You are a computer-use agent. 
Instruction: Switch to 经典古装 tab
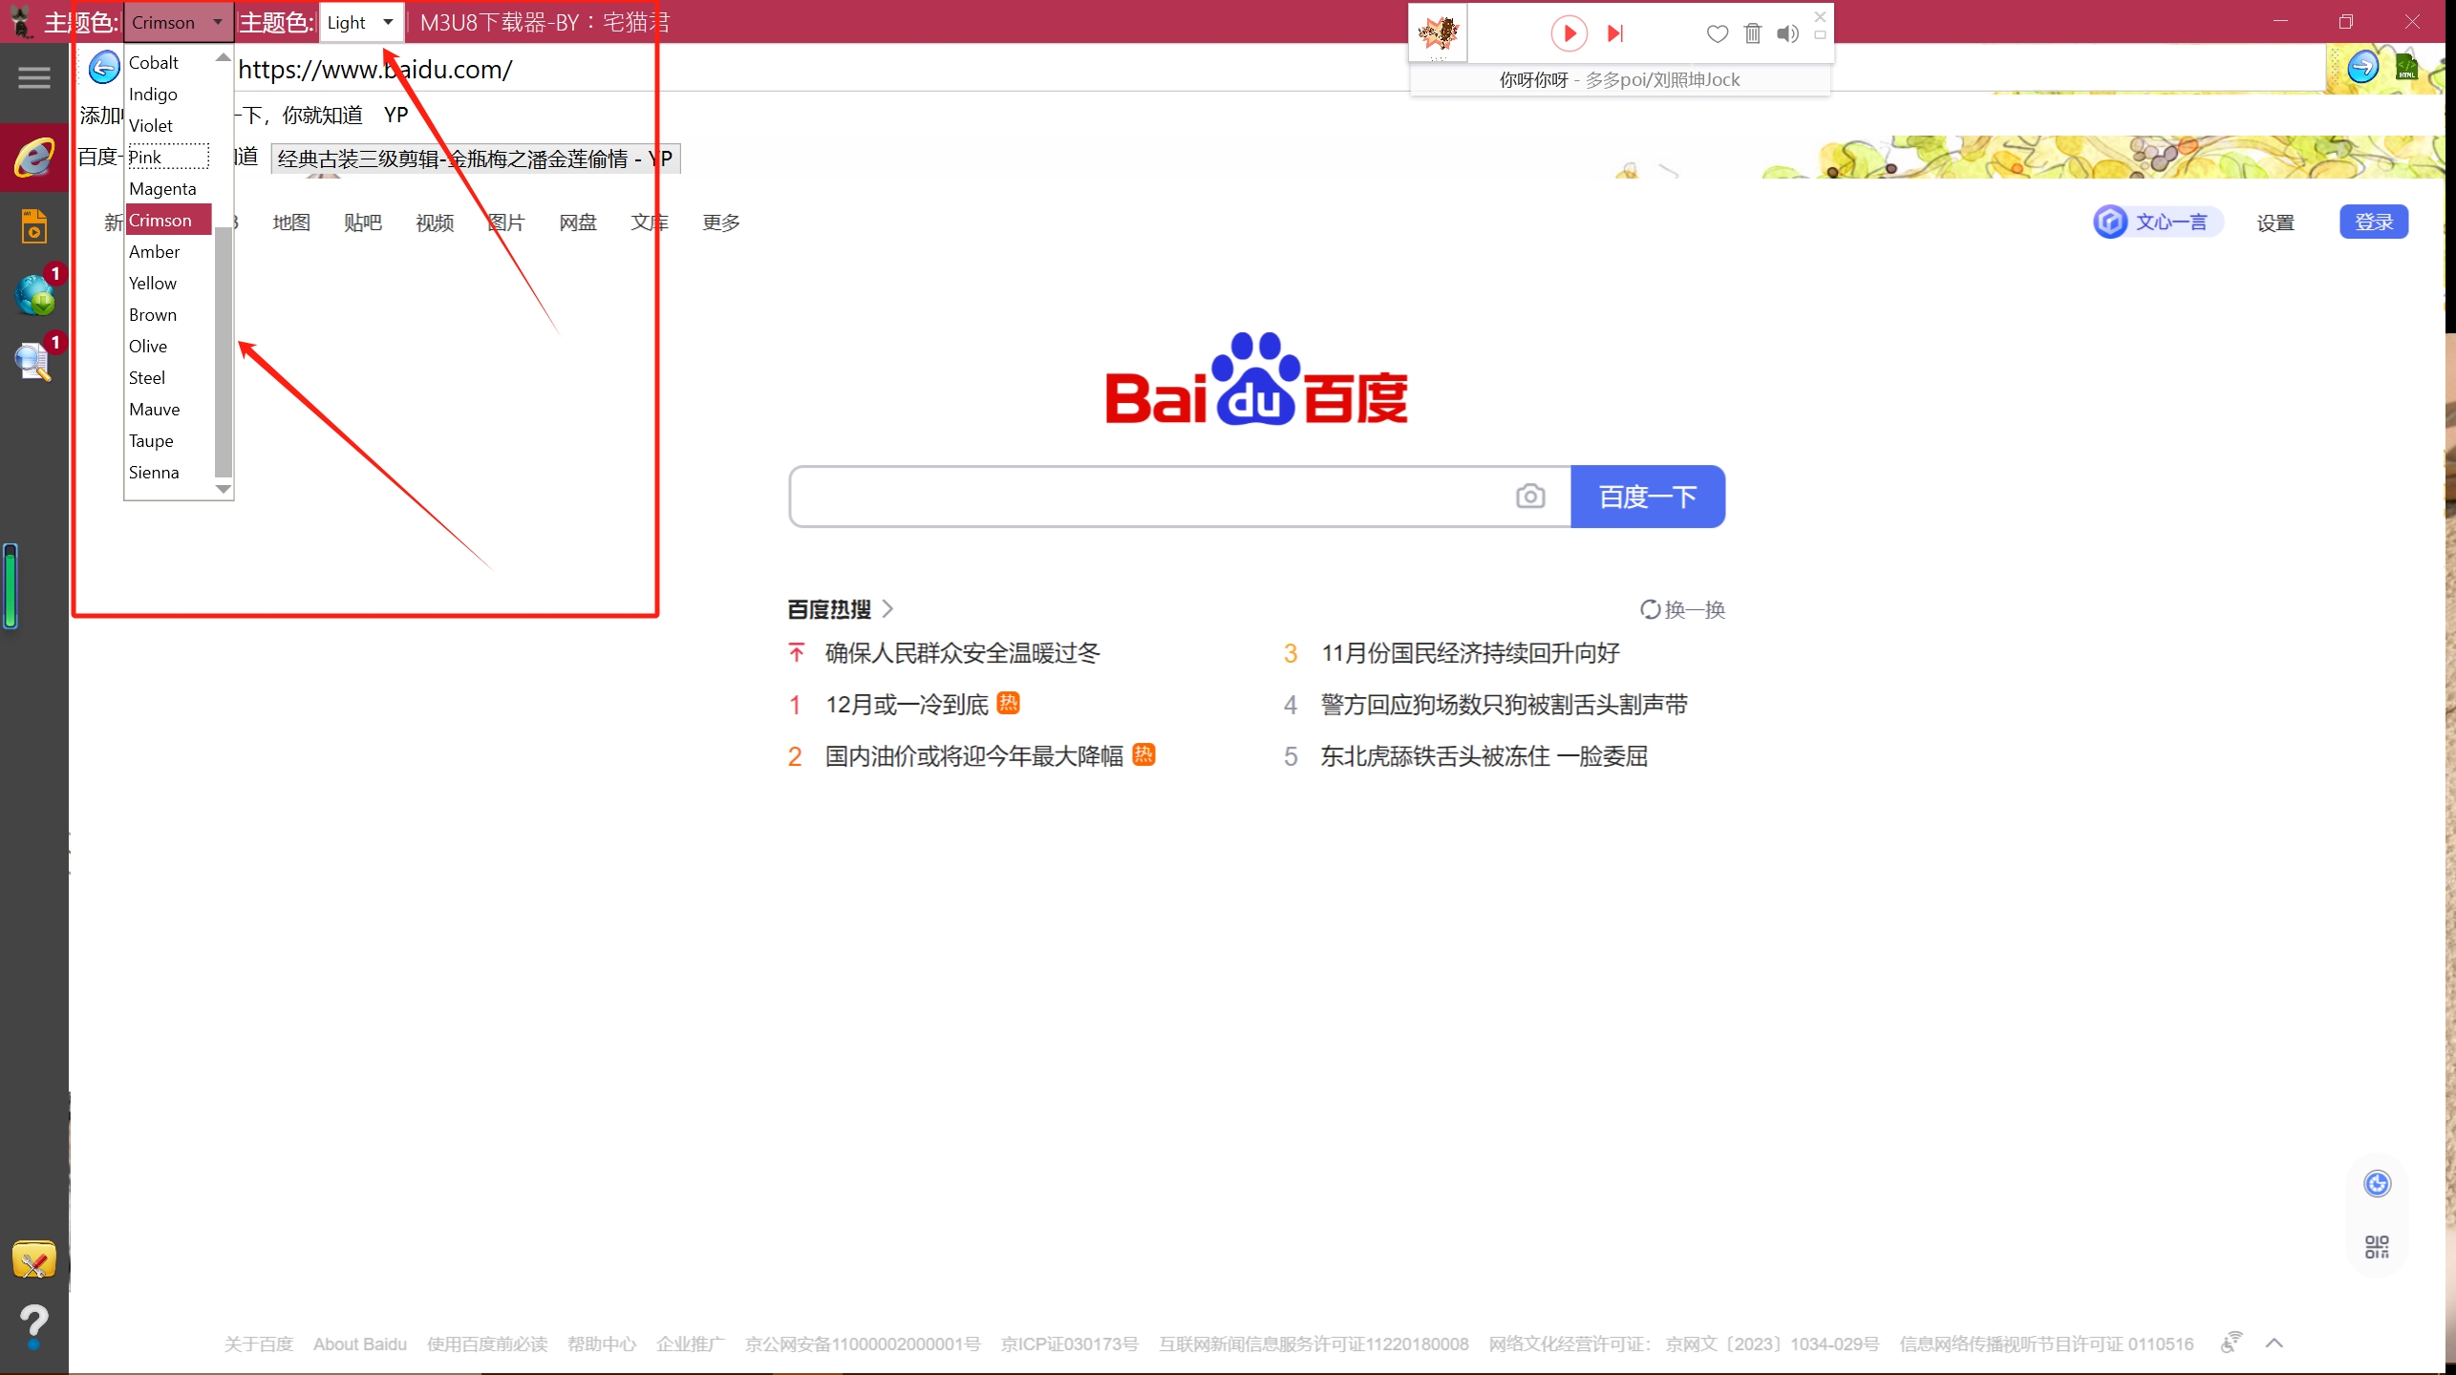tap(476, 159)
